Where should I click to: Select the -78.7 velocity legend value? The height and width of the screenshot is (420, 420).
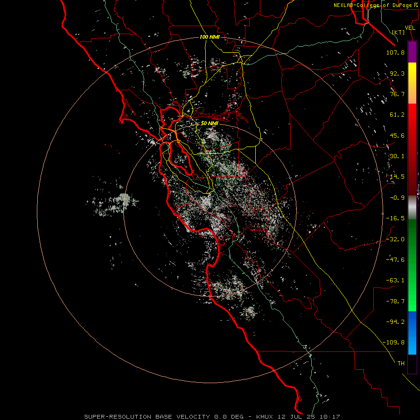click(x=395, y=301)
